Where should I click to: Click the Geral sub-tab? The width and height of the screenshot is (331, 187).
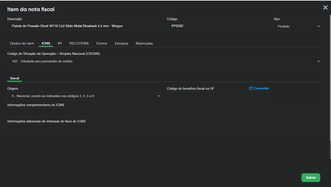tap(15, 78)
